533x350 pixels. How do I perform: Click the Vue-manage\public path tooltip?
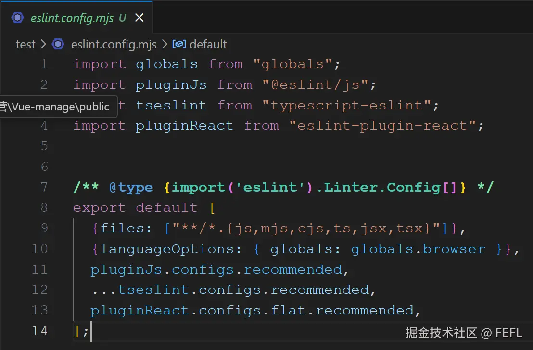(55, 107)
